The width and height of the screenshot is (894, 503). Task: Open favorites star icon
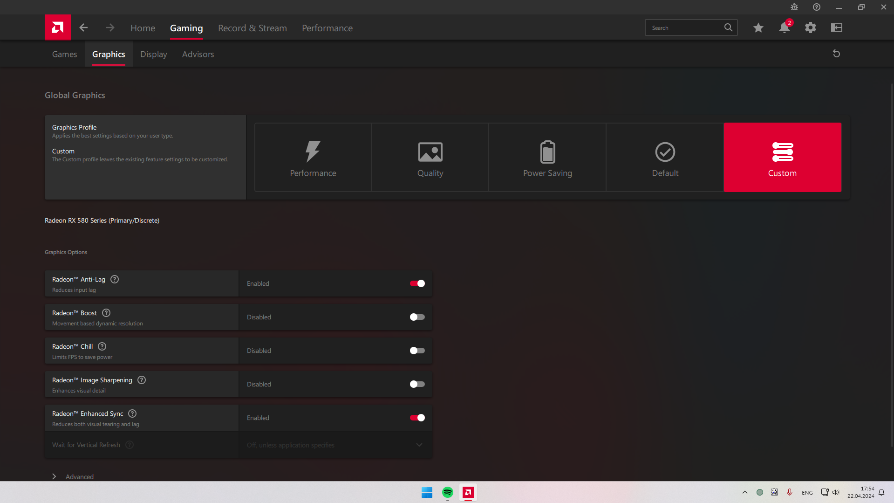coord(758,28)
